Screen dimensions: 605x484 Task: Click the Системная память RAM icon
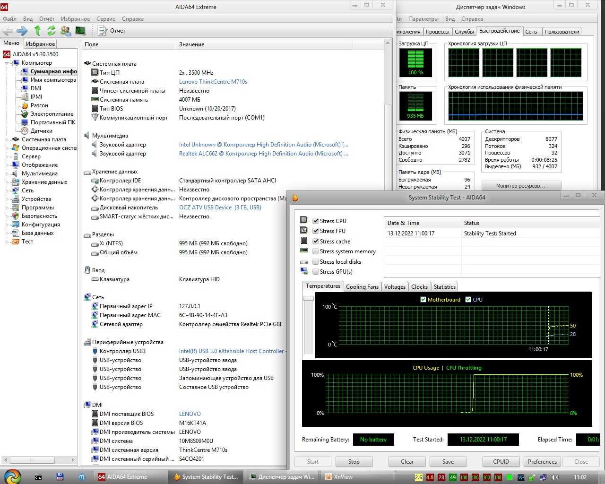(x=95, y=100)
